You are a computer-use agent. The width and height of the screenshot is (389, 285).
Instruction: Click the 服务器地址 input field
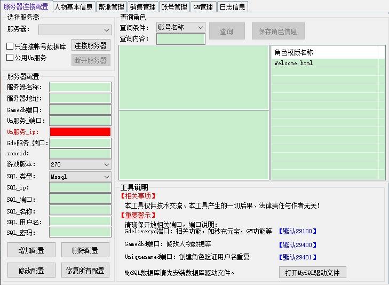click(x=80, y=98)
